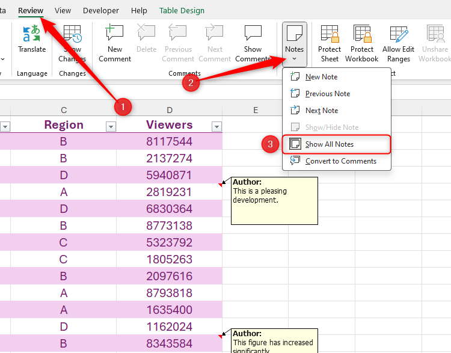
Task: Open the Region column filter dropdown
Action: pos(111,126)
